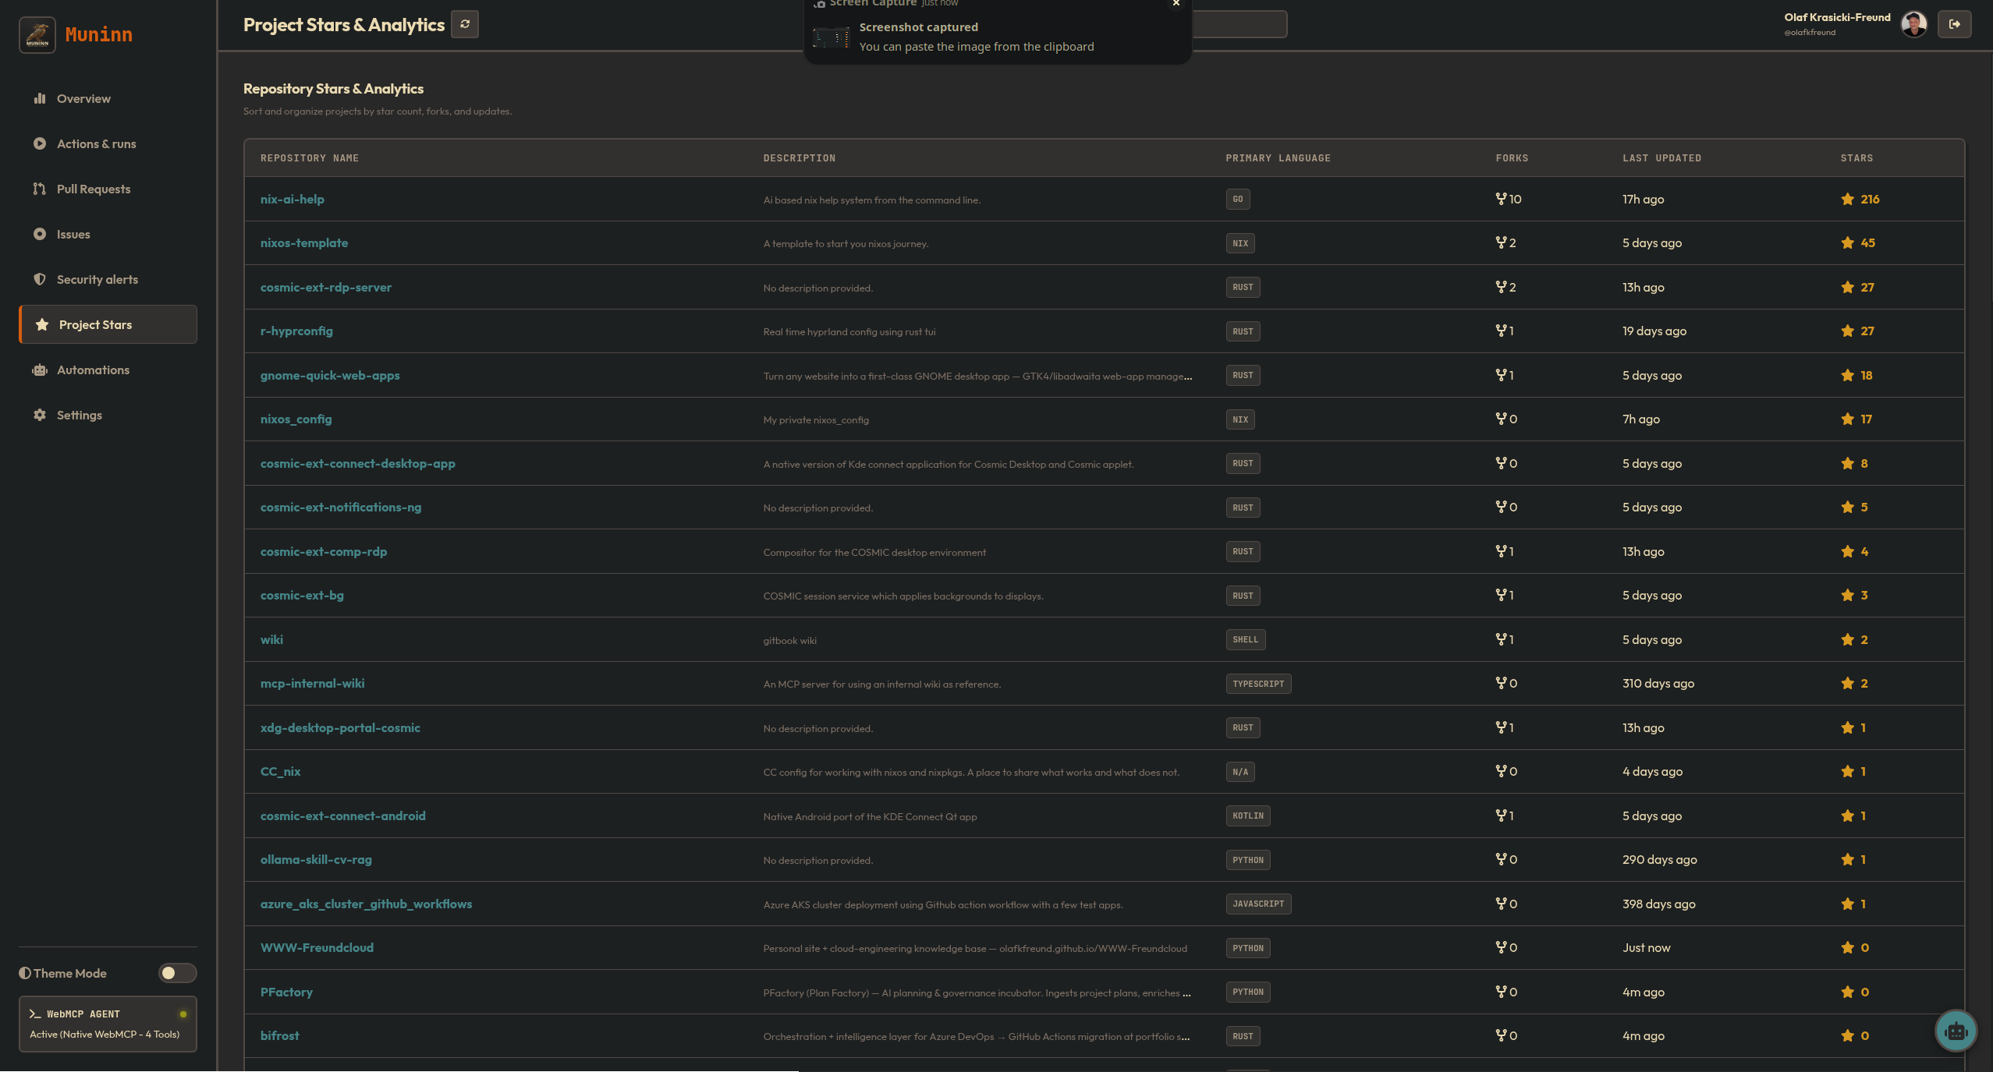This screenshot has height=1072, width=1993.
Task: Click the refresh icon beside Project Stars & Analytics
Action: [x=465, y=24]
